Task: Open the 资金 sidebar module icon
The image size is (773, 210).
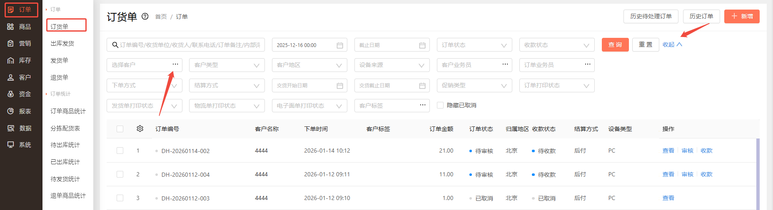Action: (11, 94)
